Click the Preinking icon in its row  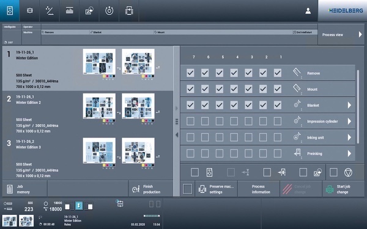click(297, 153)
